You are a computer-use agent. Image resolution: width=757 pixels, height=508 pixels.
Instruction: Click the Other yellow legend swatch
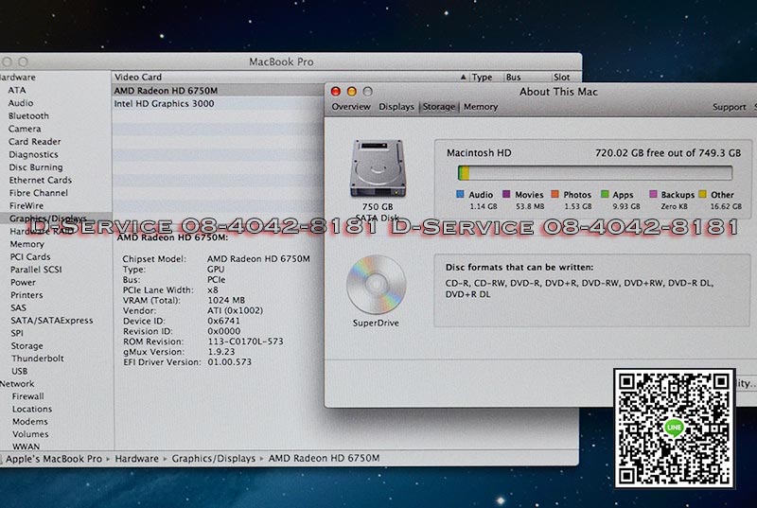click(702, 194)
